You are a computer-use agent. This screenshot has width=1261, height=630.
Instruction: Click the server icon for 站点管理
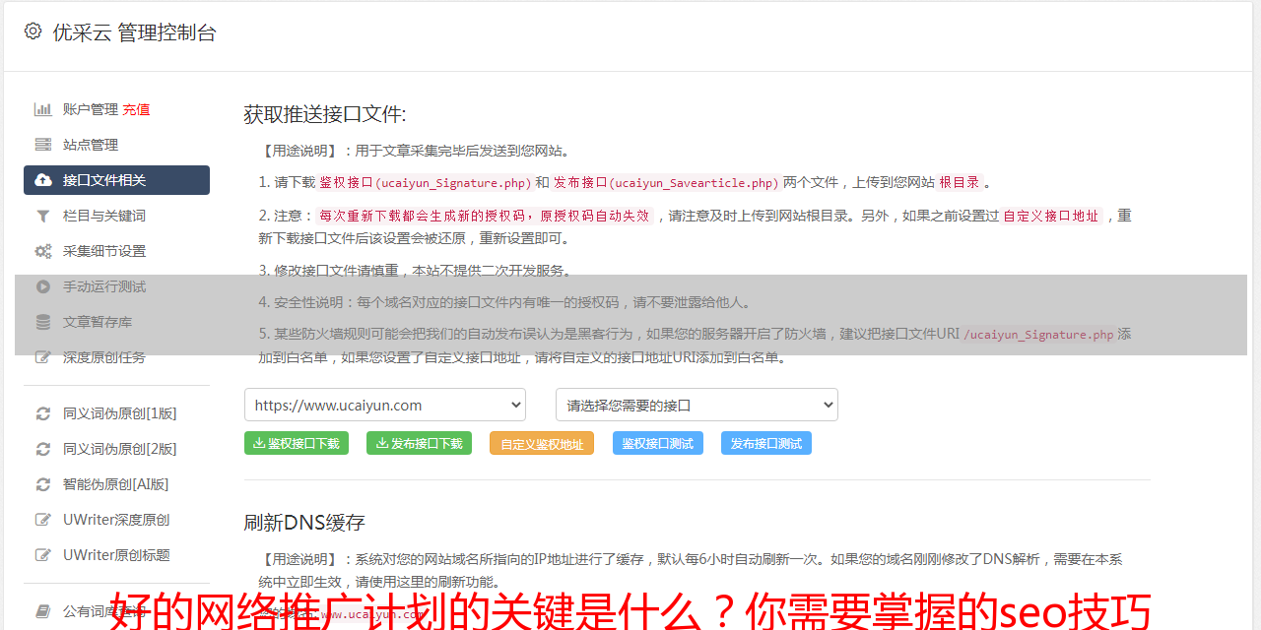pyautogui.click(x=43, y=145)
